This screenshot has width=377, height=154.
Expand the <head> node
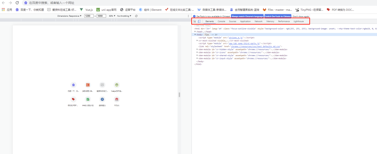(195, 31)
